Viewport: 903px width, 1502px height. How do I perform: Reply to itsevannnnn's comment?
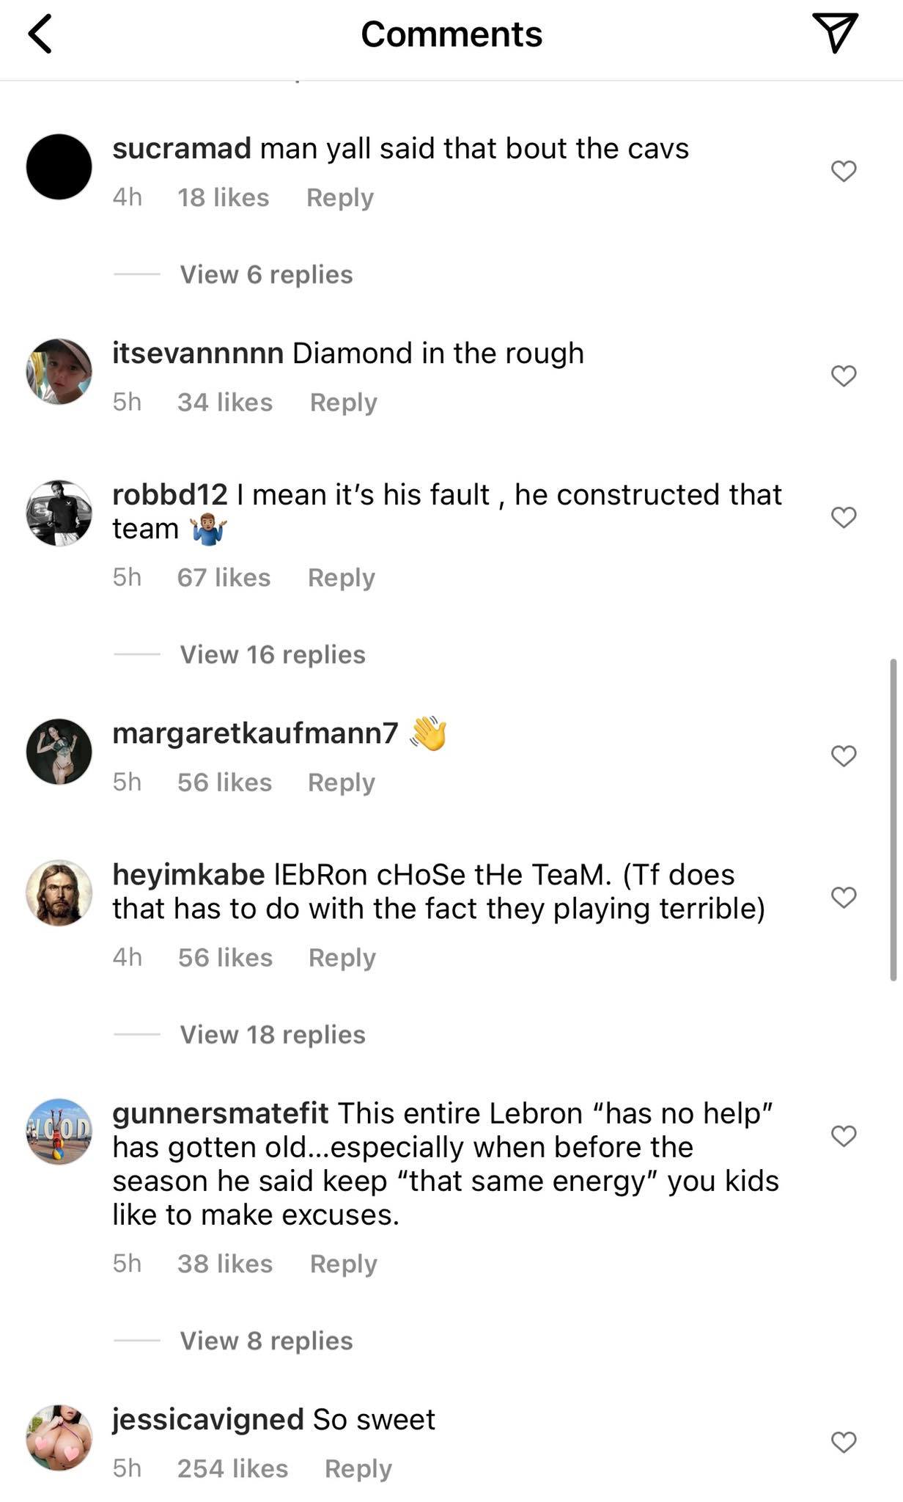pyautogui.click(x=343, y=403)
